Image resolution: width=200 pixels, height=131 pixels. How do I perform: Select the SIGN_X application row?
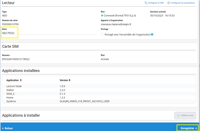click(x=11, y=94)
